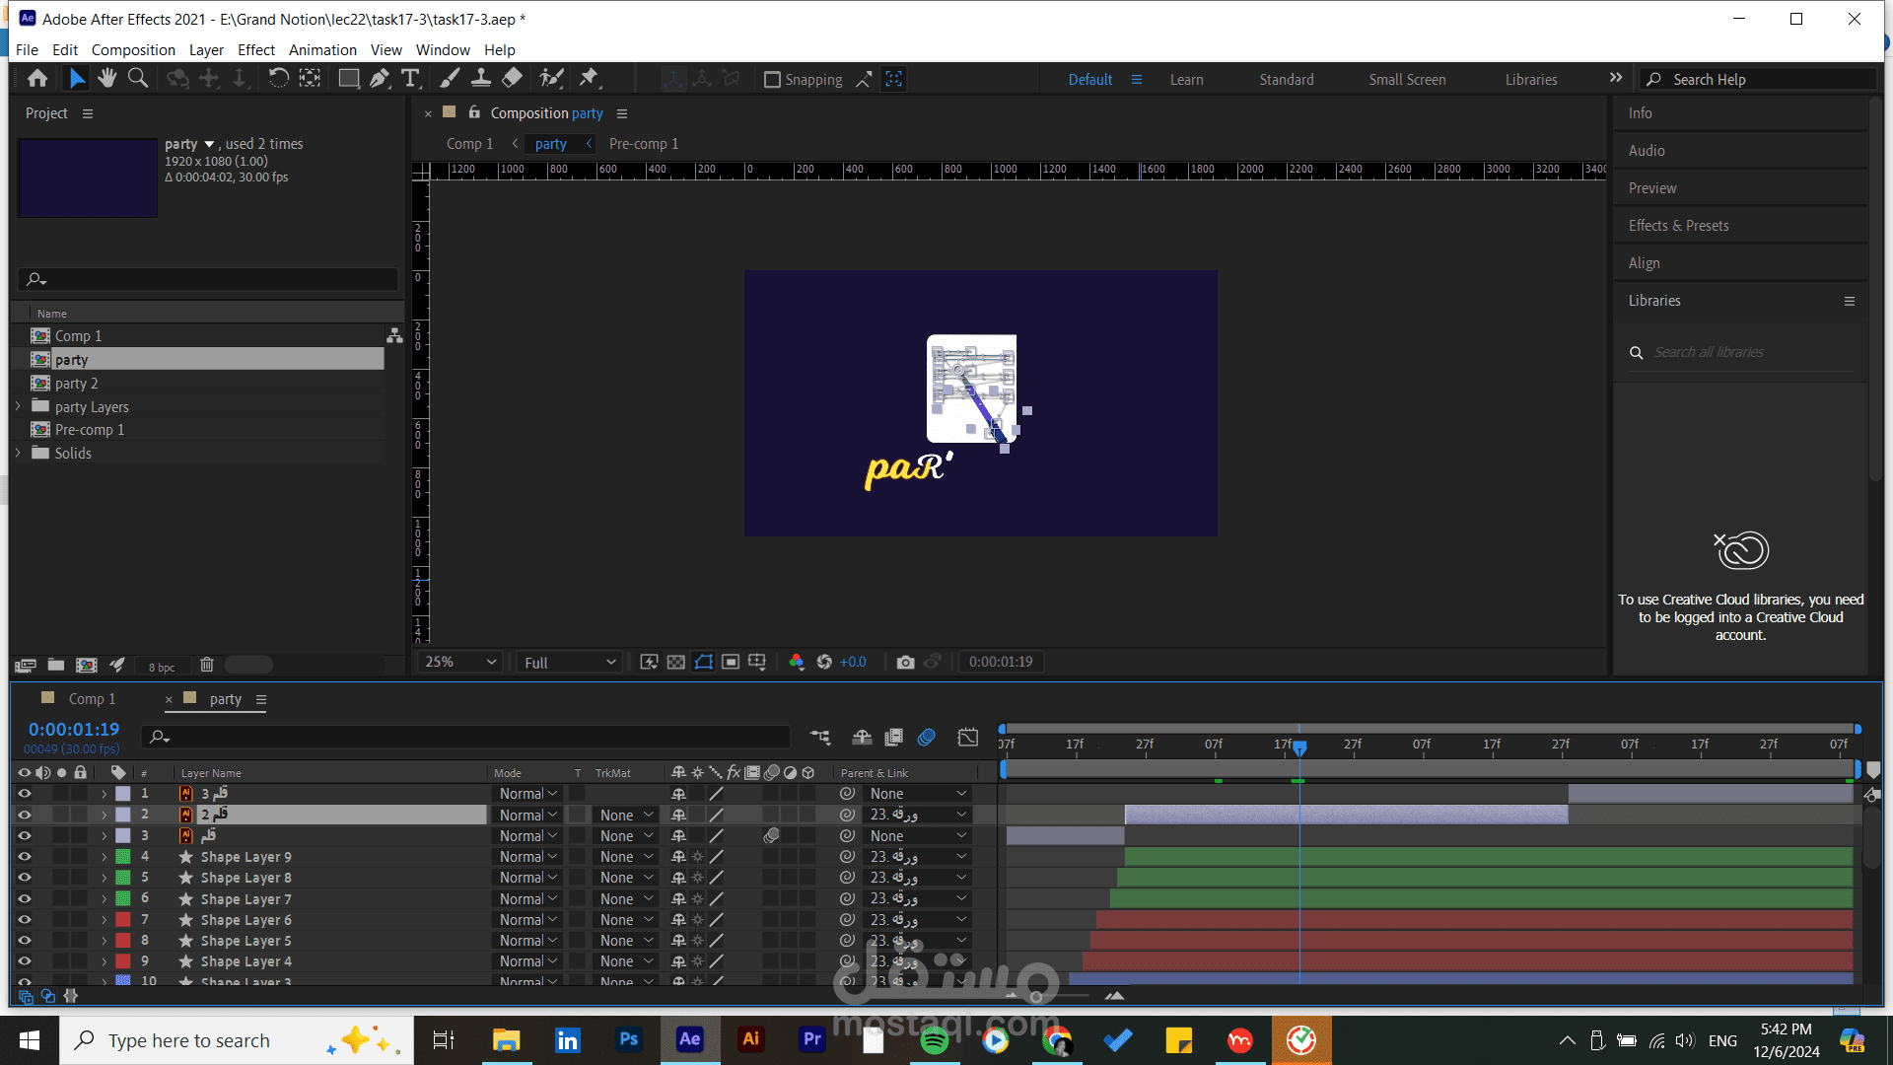The width and height of the screenshot is (1893, 1065).
Task: Click the red label swatch of Shape Layer 6
Action: tap(123, 920)
